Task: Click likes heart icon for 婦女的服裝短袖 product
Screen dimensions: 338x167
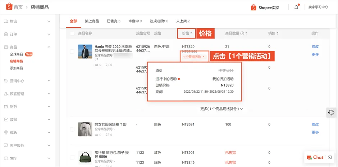Action: coord(107,135)
